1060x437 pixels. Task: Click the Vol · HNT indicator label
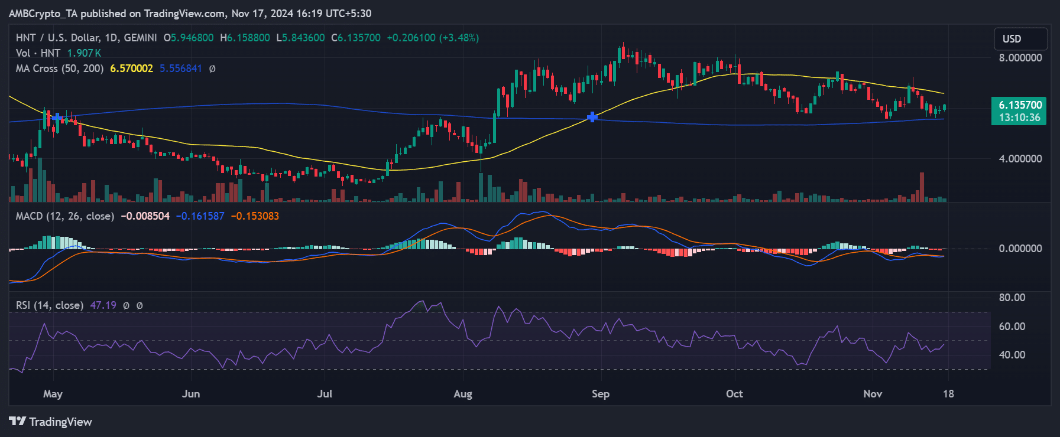(x=38, y=53)
